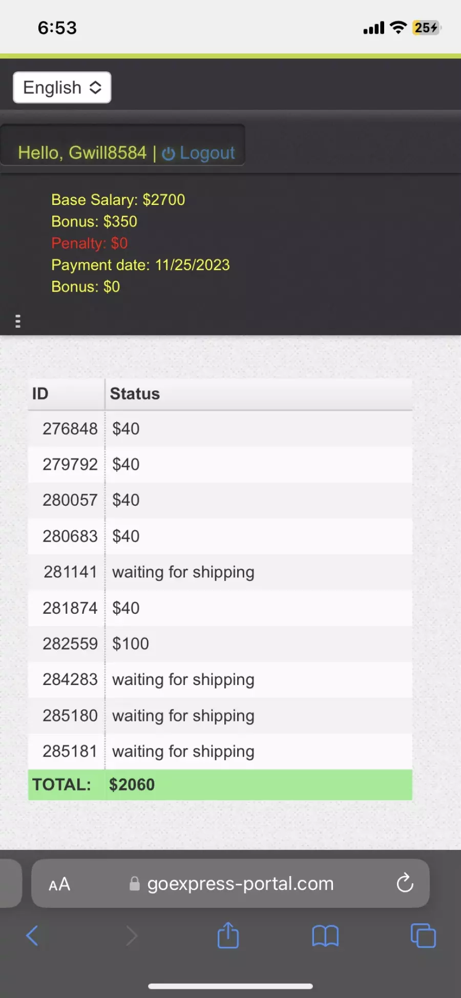
Task: Open the Safari tabs overview icon
Action: click(423, 935)
